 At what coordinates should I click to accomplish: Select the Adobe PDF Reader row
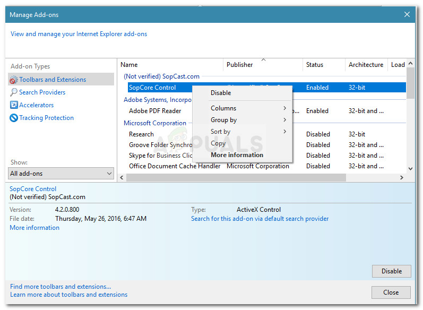[x=155, y=111]
